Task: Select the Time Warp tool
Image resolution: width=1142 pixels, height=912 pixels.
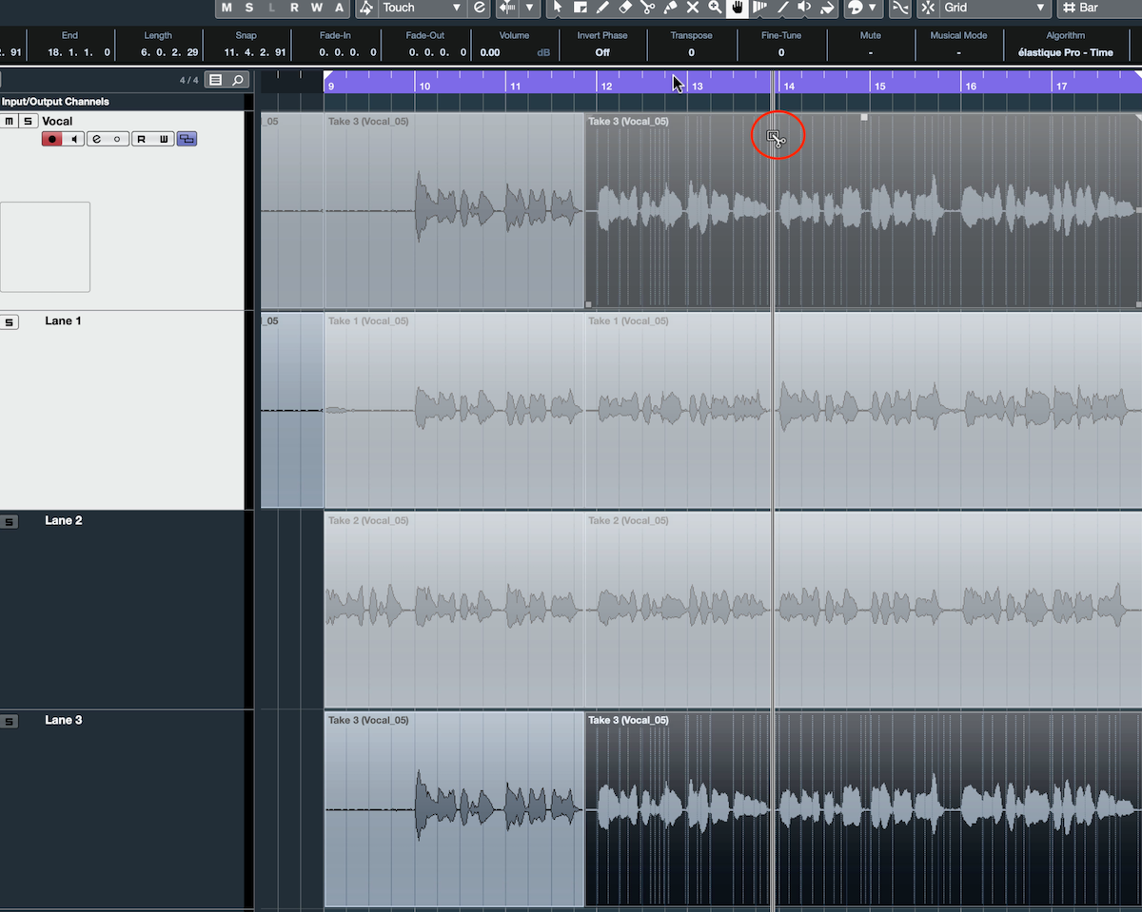Action: point(760,8)
